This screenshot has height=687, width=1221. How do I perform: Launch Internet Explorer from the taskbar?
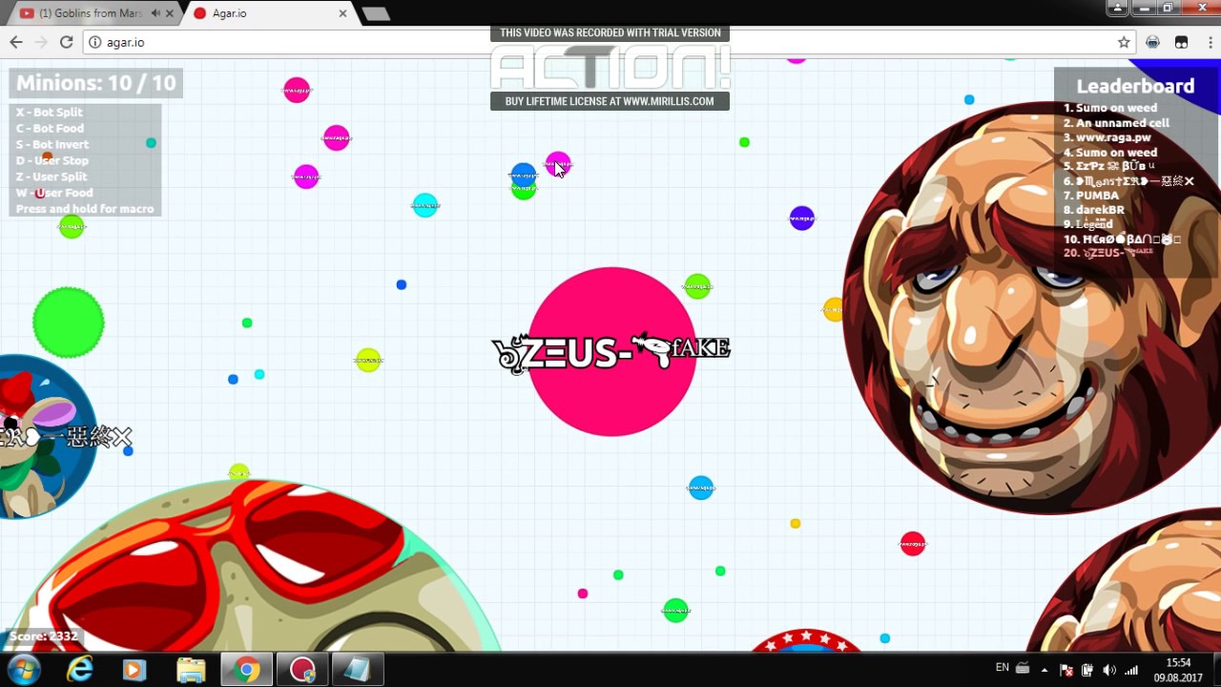79,670
